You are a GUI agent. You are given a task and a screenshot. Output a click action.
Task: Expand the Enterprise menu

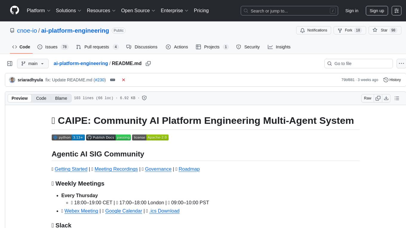click(x=174, y=10)
